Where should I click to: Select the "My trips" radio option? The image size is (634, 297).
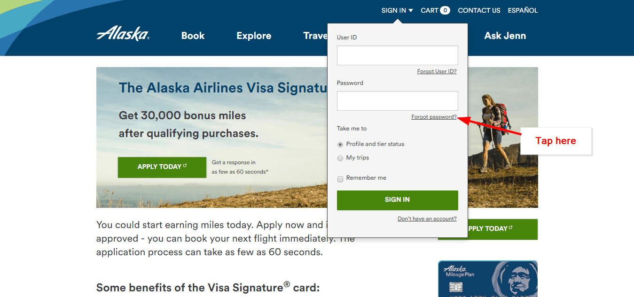click(340, 158)
